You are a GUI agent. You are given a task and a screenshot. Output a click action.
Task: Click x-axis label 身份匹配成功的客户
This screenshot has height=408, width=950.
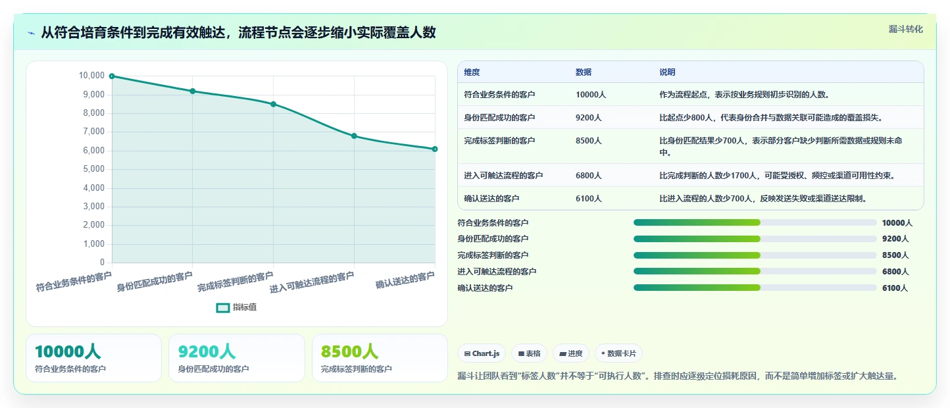point(155,282)
